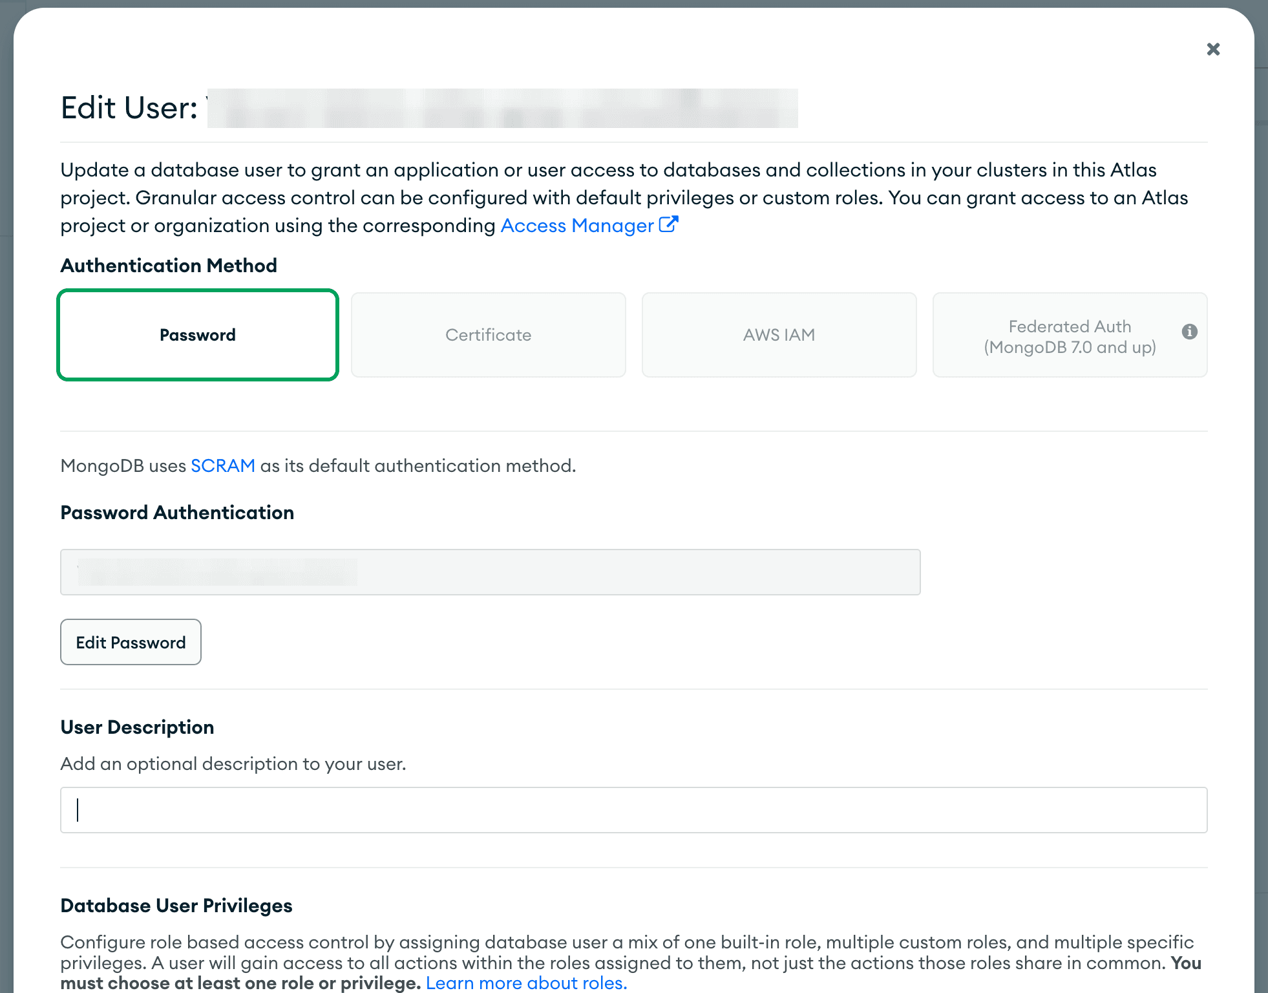
Task: Follow the Learn more about roles link
Action: point(525,983)
